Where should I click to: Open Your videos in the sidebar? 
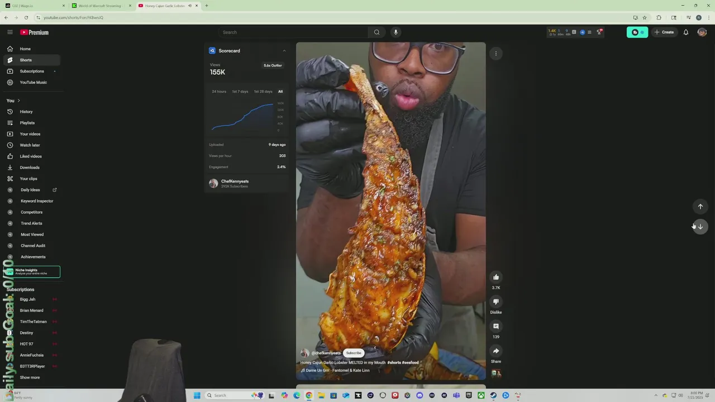(x=31, y=134)
